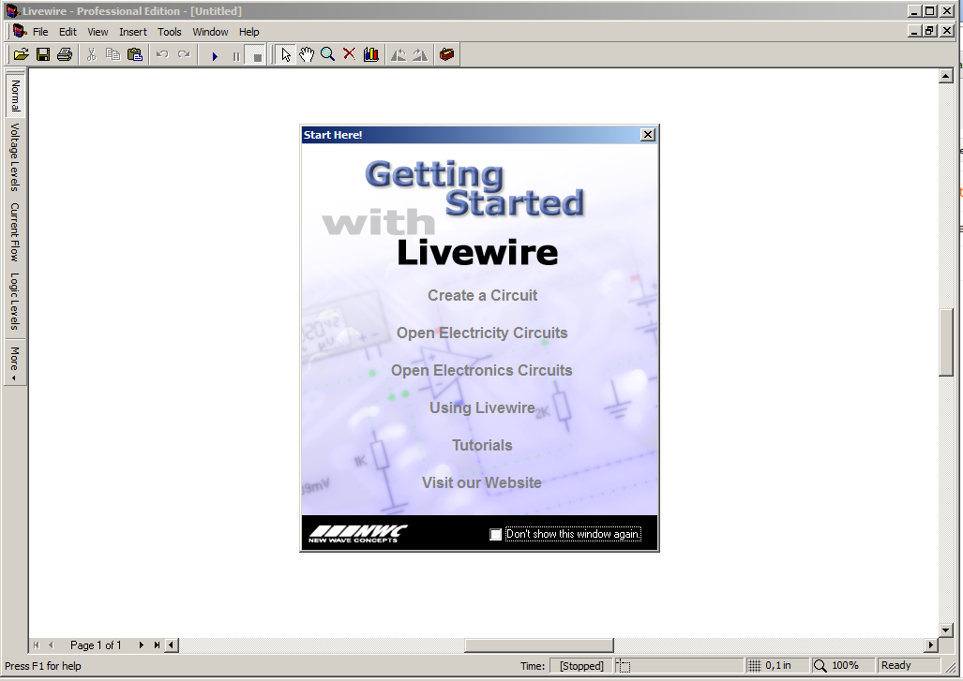Open the Tools menu
The width and height of the screenshot is (963, 681).
[x=170, y=32]
